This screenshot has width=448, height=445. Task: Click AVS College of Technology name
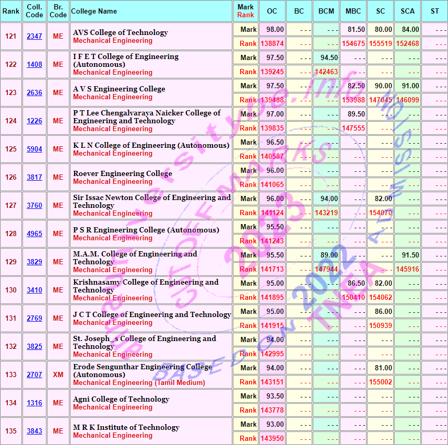pos(120,32)
